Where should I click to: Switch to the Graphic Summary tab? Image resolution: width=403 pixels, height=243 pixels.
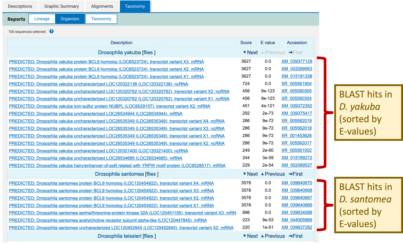62,6
